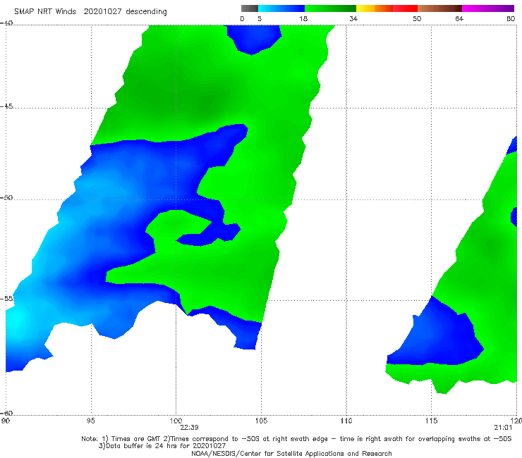Click the note '3)Data buffer is 24 hrs'
522x458 pixels.
pos(162,446)
